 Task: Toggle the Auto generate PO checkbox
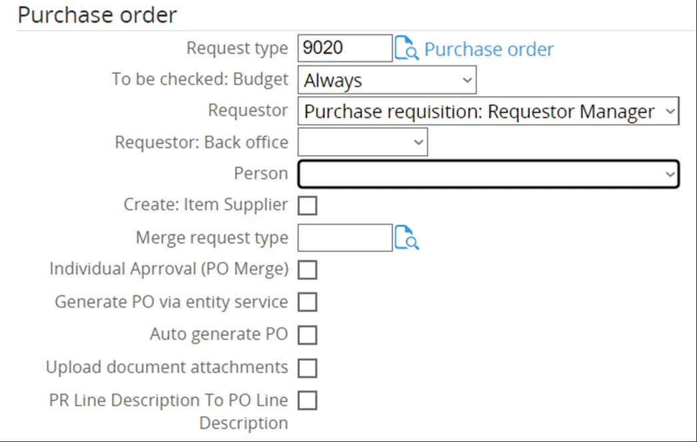coord(307,335)
